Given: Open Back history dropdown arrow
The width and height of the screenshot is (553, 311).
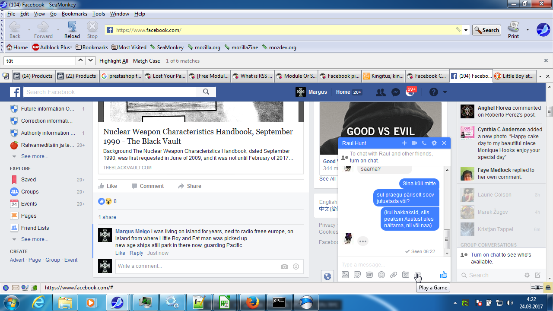Looking at the screenshot, I should click(x=29, y=30).
